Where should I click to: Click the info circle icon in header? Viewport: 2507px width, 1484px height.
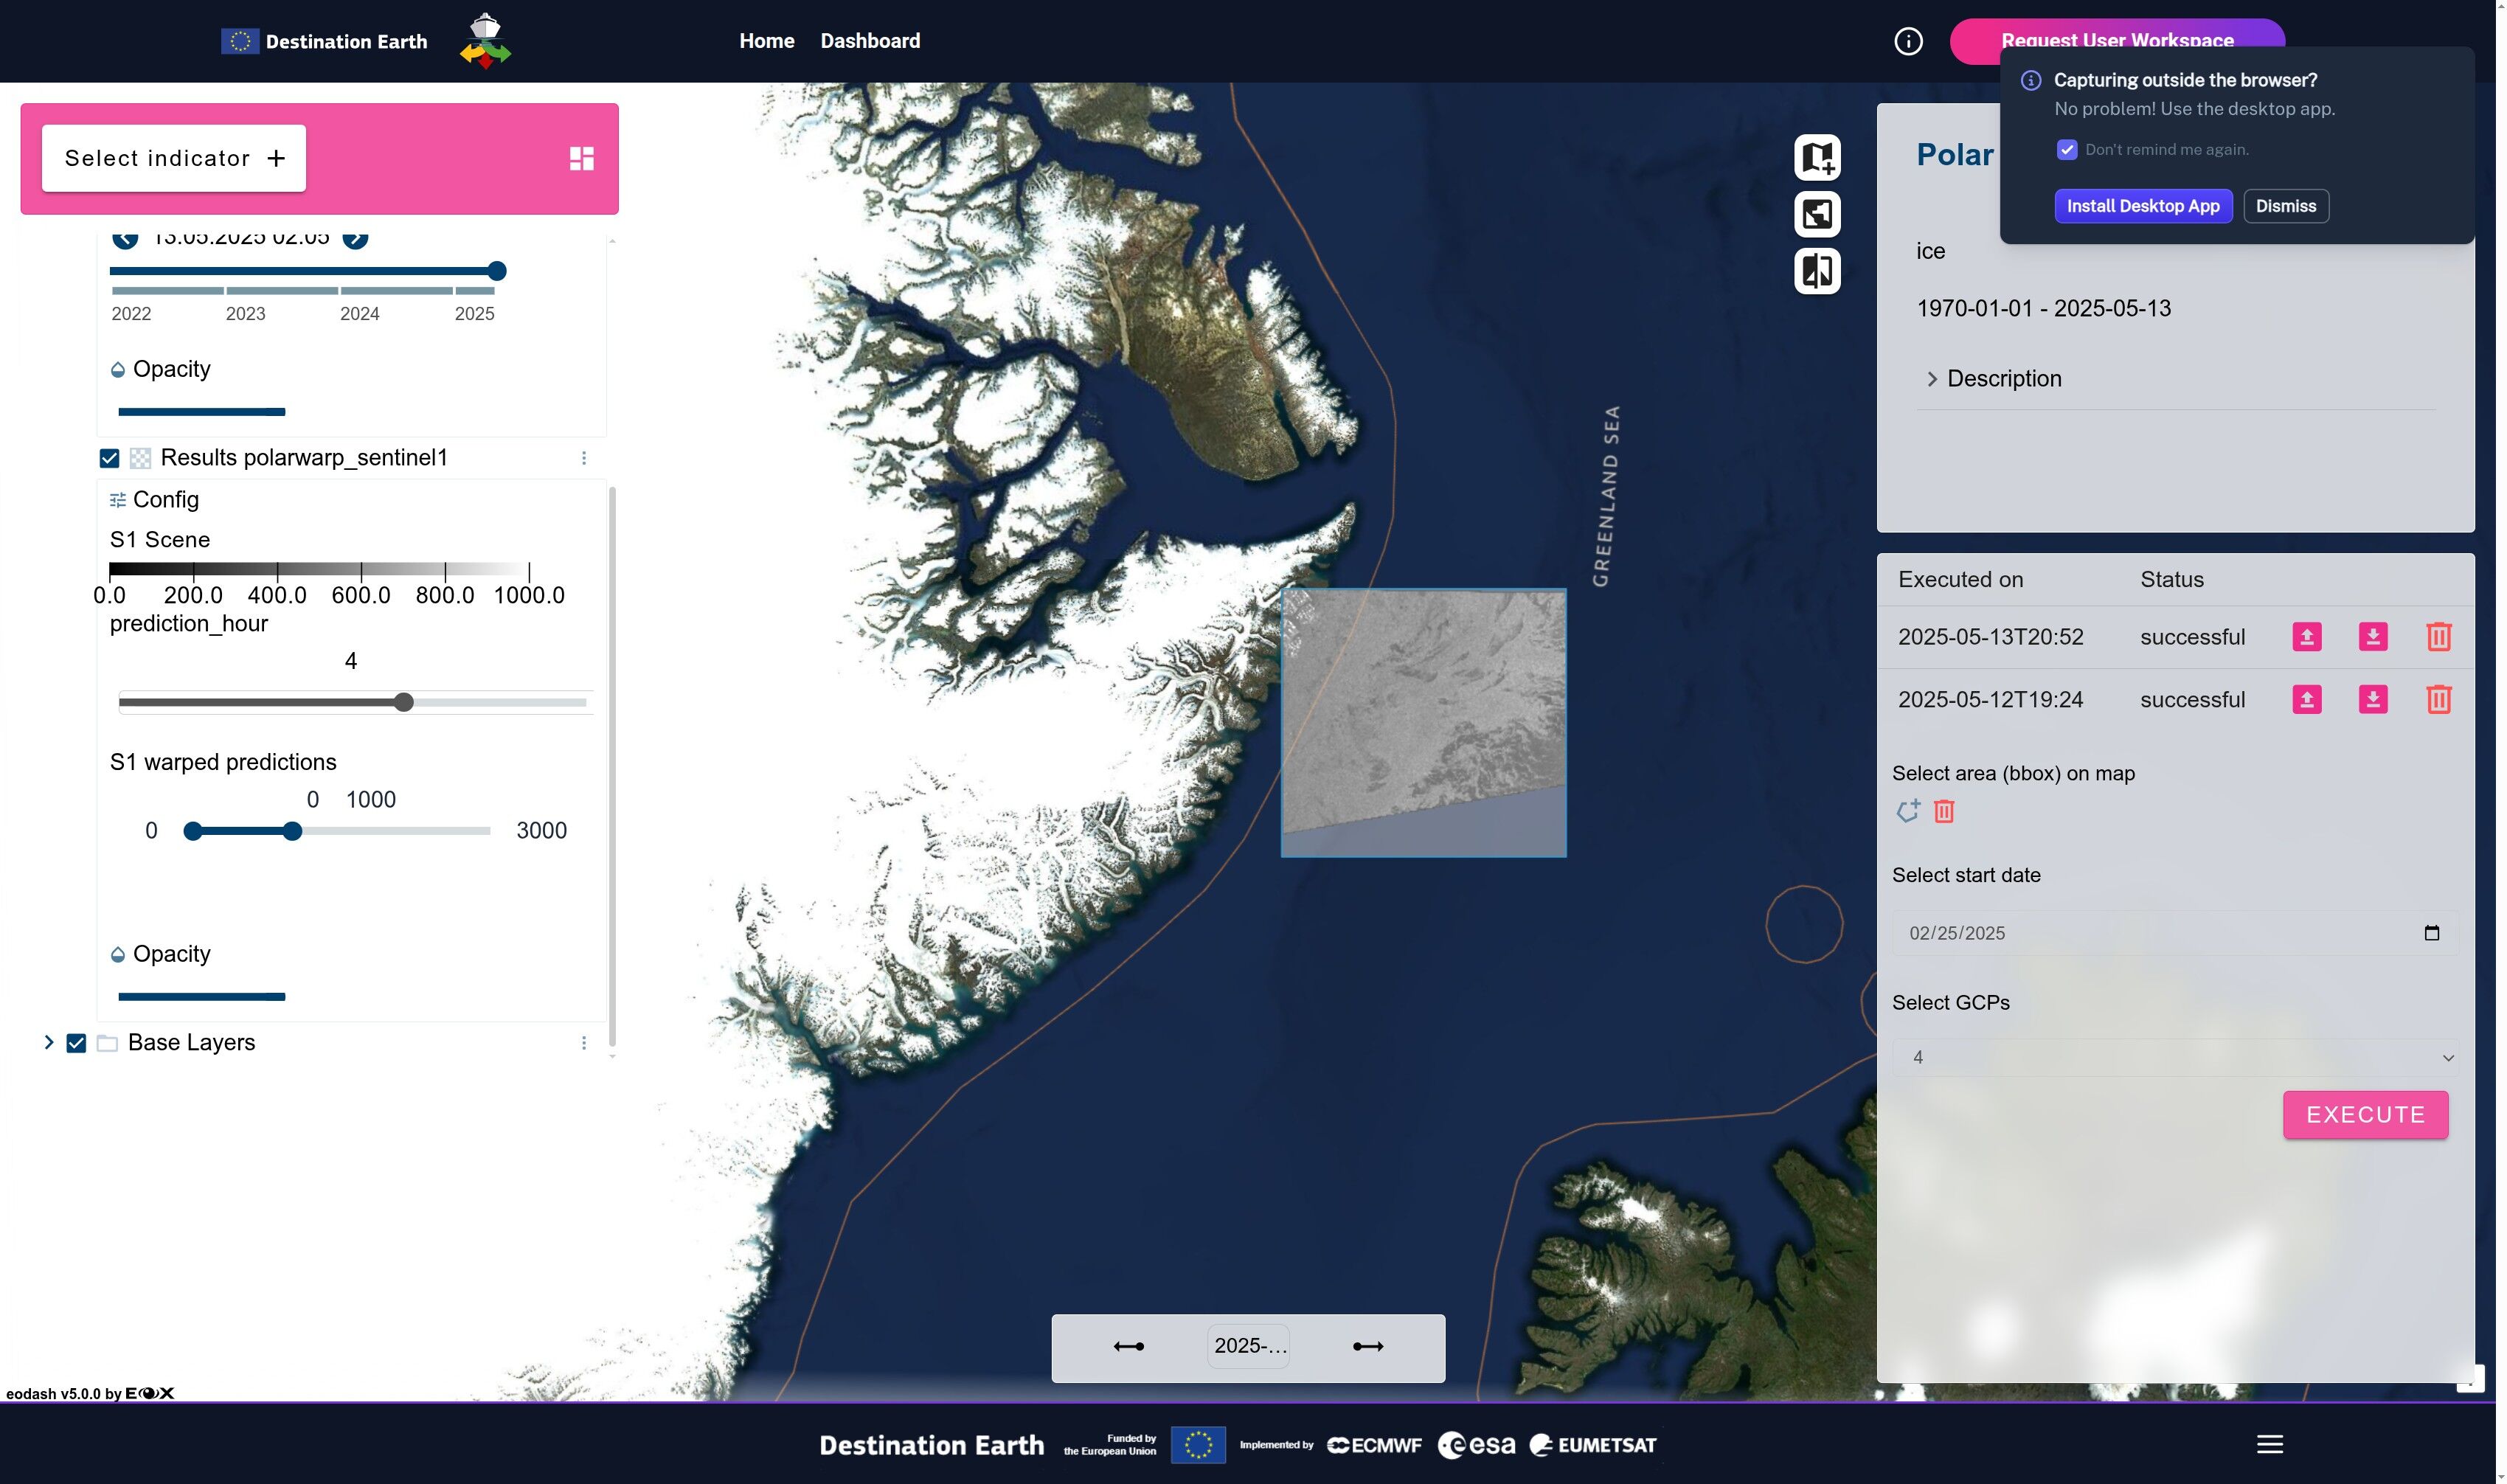[x=1907, y=41]
